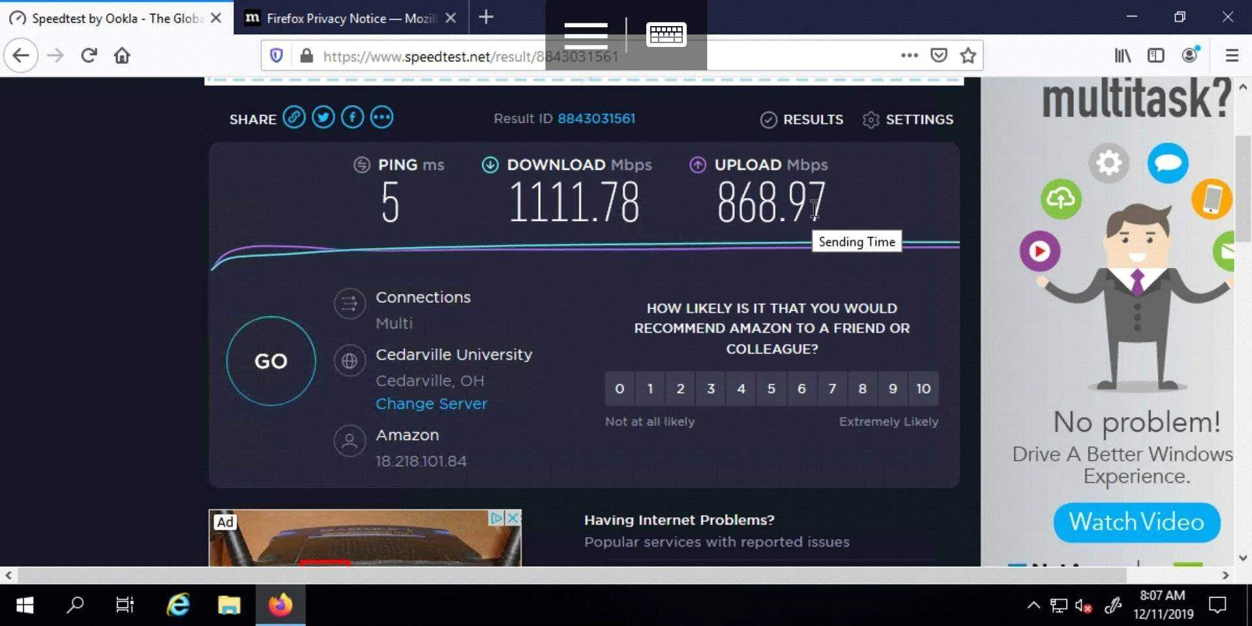Screen dimensions: 1252x626
Task: Close the Firefox Privacy Notice tab
Action: coord(451,18)
